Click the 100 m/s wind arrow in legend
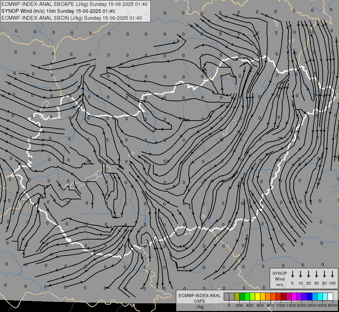Screen dimensions: 339x312 coord(332,274)
